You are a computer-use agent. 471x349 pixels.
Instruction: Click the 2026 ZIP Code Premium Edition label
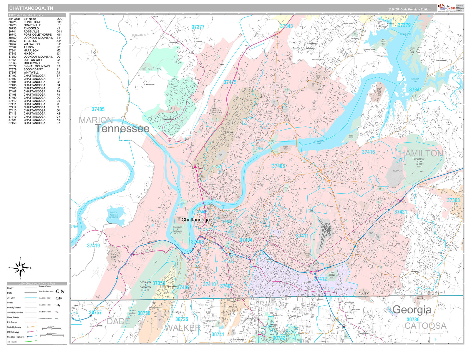(409, 9)
